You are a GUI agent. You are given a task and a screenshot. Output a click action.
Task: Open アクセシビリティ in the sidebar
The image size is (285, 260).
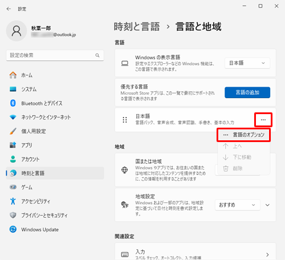[55, 201]
